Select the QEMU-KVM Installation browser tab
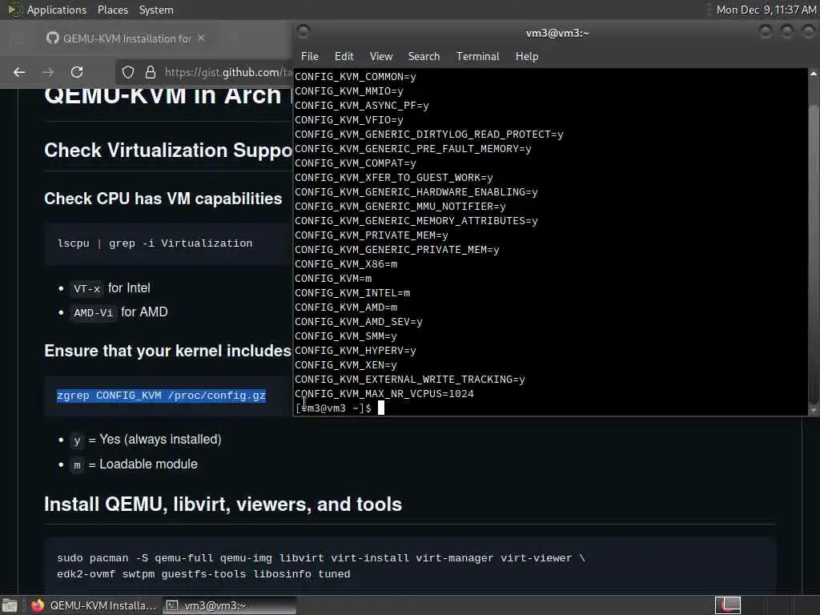Screen dimensions: 820x615 pyautogui.click(x=126, y=38)
